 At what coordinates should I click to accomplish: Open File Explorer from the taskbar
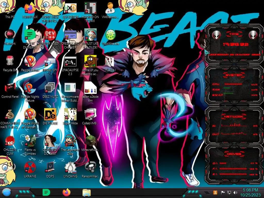pos(87,193)
